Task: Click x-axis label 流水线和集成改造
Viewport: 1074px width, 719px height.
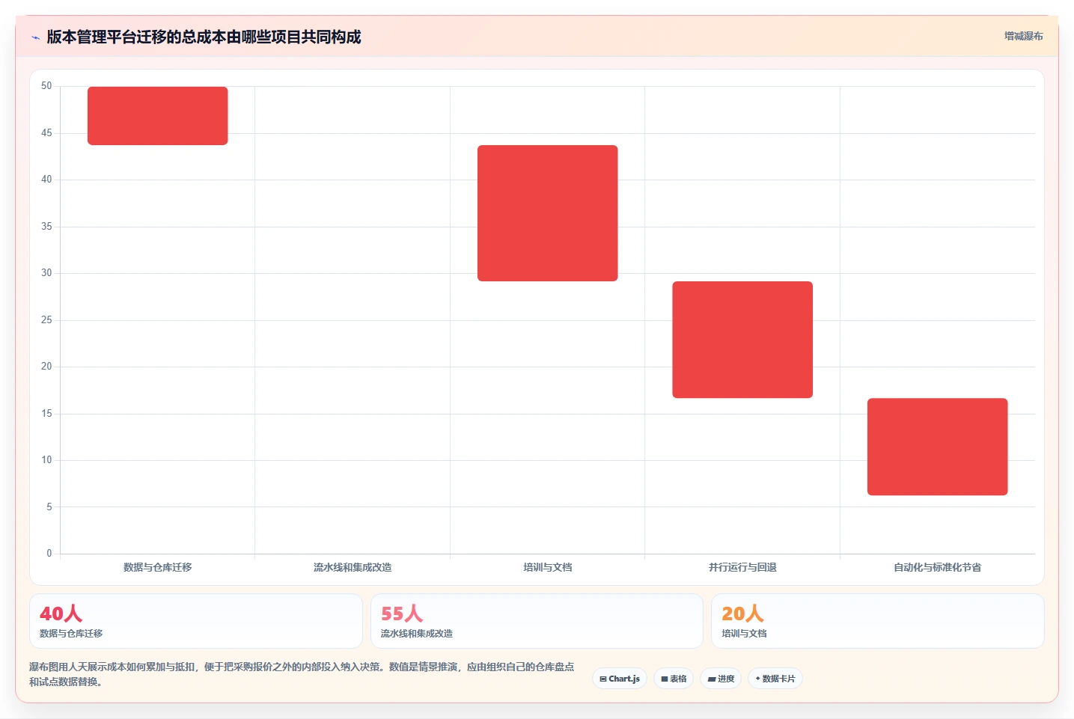Action: click(x=353, y=567)
